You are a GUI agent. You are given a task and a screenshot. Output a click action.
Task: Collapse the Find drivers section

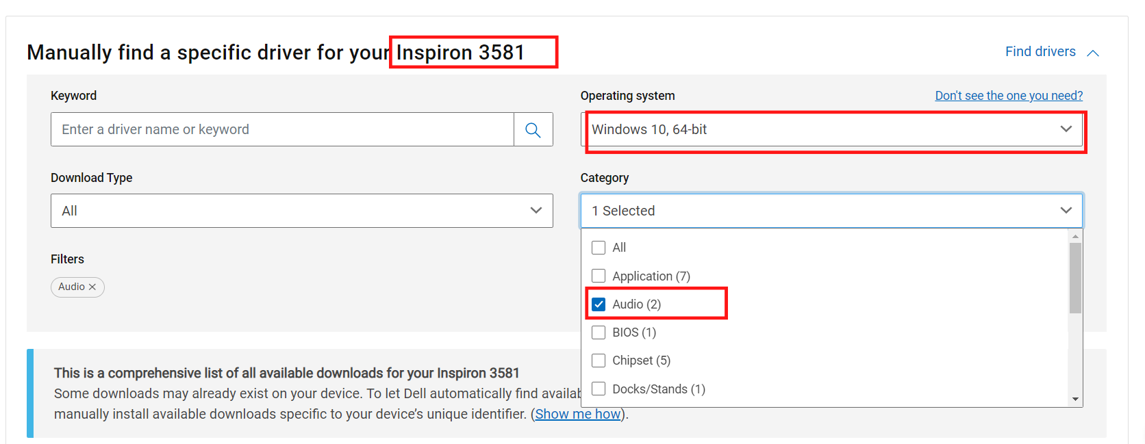(1052, 52)
